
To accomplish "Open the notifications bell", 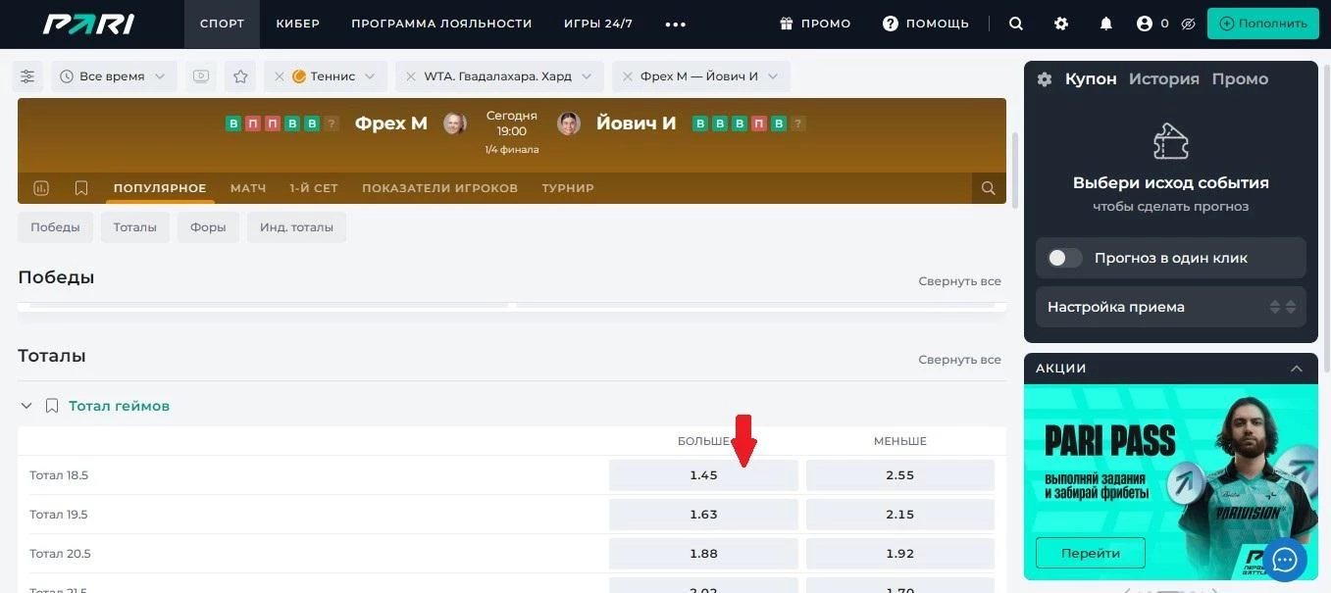I will (x=1106, y=24).
